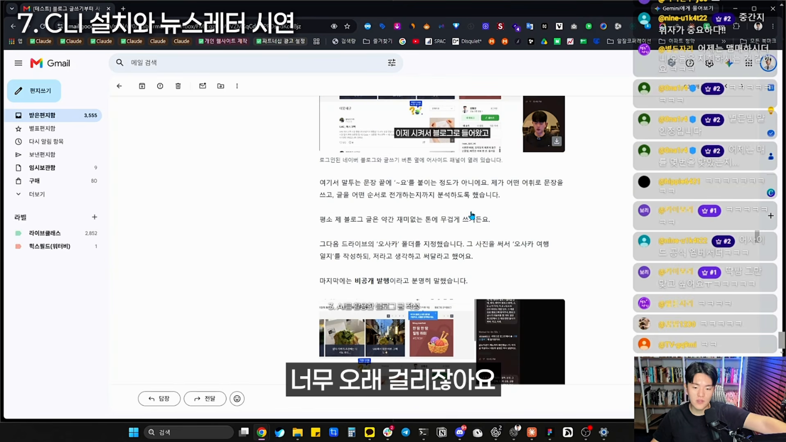Open KakaoTalk from the taskbar
The width and height of the screenshot is (786, 442).
(x=369, y=432)
